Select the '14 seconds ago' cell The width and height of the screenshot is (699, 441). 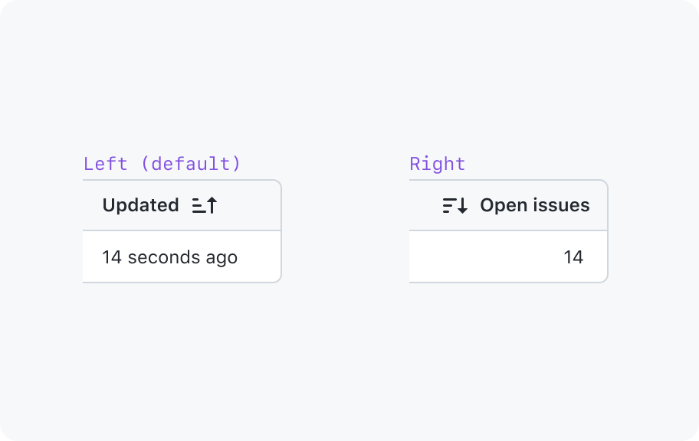click(x=182, y=256)
